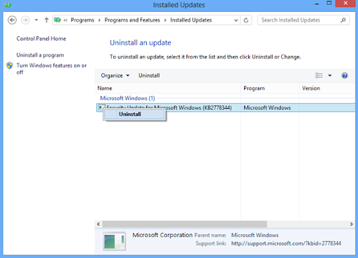Click the update icon in KB2778344 row
This screenshot has width=358, height=258.
click(101, 107)
